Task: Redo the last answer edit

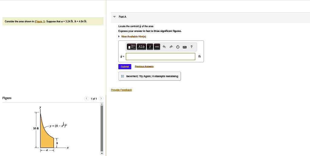Action: pos(171,47)
